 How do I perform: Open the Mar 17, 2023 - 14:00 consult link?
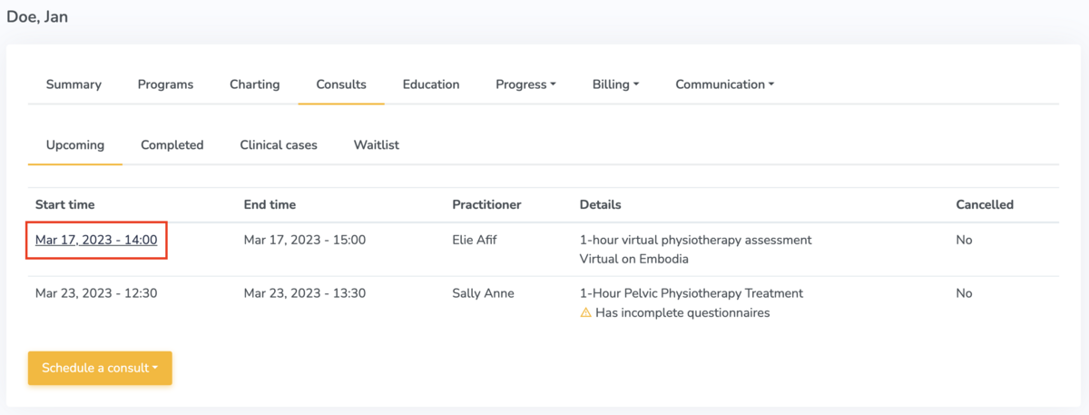click(96, 241)
